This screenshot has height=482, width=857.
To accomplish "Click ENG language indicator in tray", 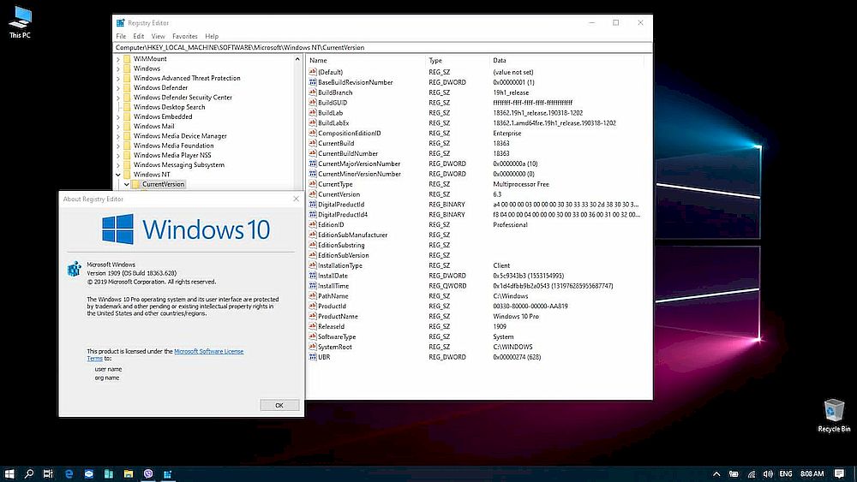I will (x=785, y=473).
